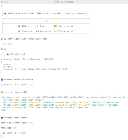The height and width of the screenshot is (140, 128).
Task: Click page icon on the Streaming HTML line
Action: pos(8,92)
